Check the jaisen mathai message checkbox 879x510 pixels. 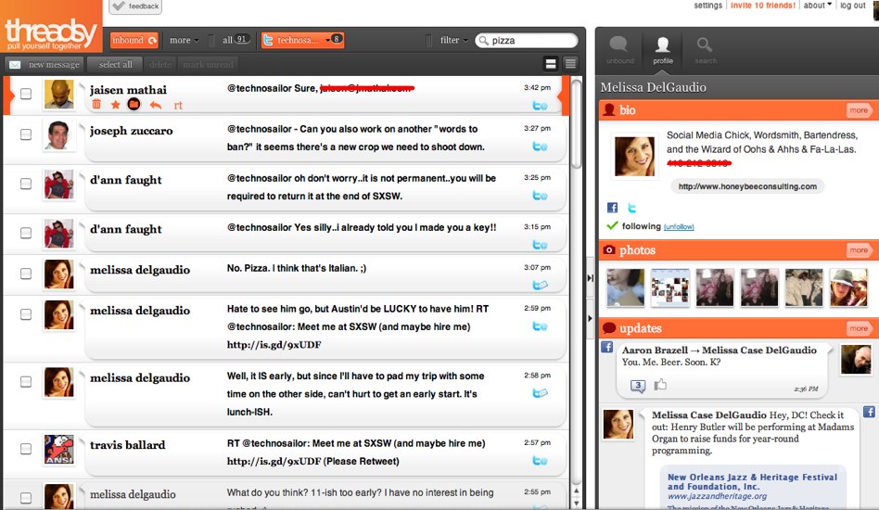coord(26,94)
